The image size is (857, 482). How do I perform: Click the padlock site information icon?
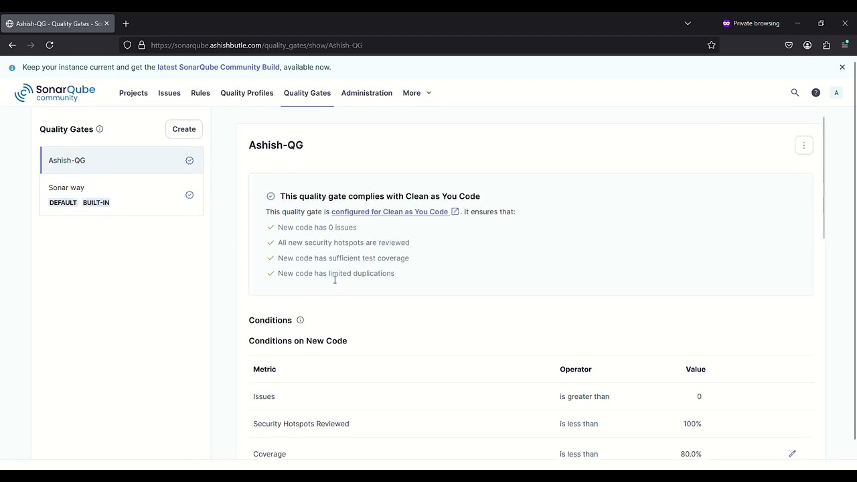tap(141, 45)
